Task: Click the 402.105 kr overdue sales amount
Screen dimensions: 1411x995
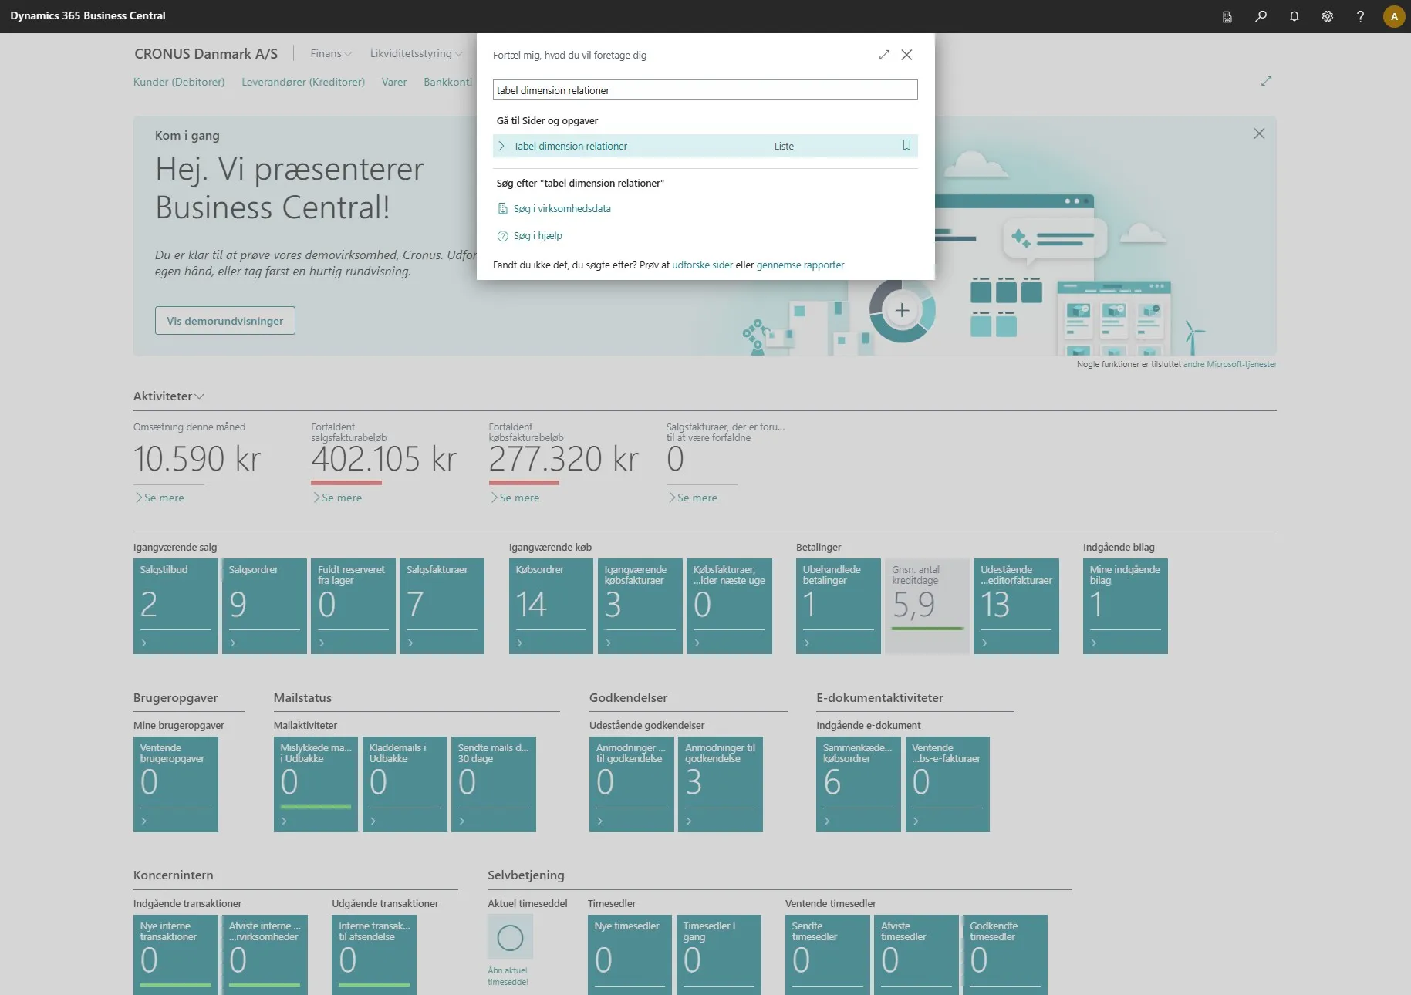Action: [384, 459]
